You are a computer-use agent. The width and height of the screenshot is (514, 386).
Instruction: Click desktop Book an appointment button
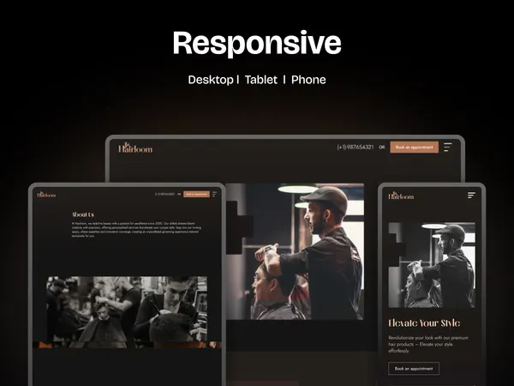tap(415, 147)
